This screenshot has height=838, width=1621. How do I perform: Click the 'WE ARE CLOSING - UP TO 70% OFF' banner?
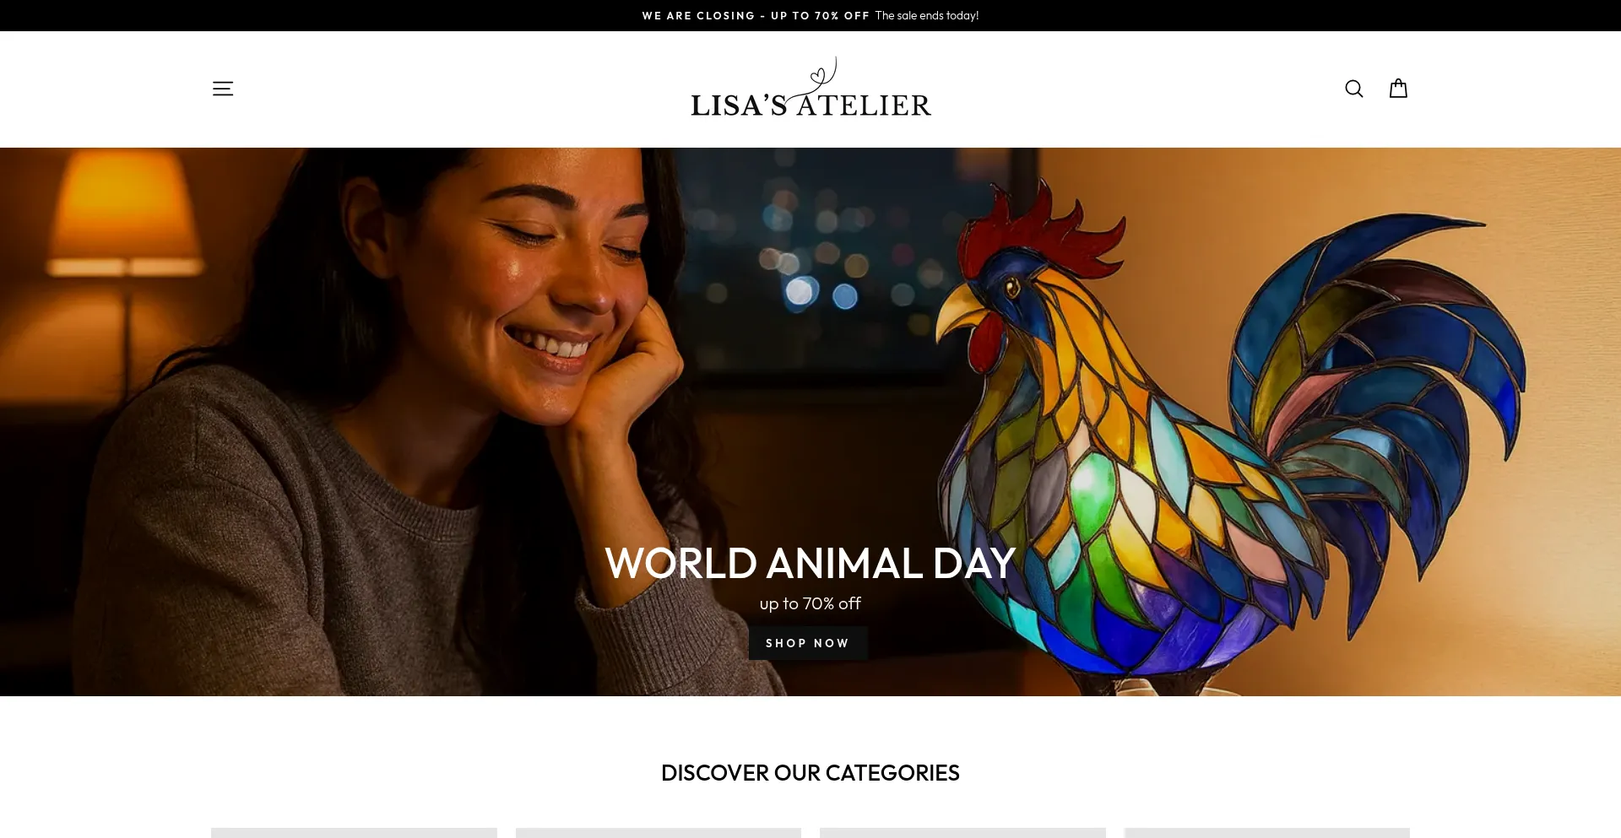(756, 15)
